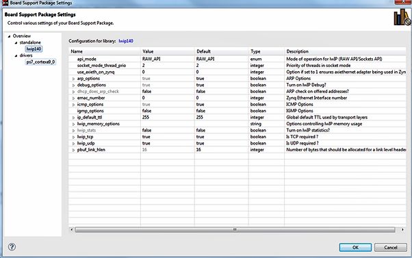Change dhcp_does_arp_check value false
Image resolution: width=412 pixels, height=258 pixels.
[x=168, y=92]
